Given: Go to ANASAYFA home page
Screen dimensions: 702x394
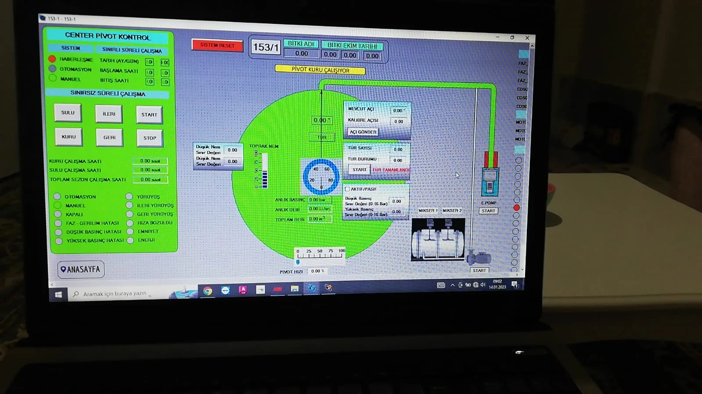Looking at the screenshot, I should click(x=81, y=269).
